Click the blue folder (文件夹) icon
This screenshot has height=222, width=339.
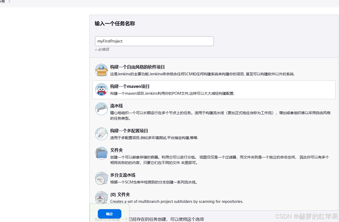coord(101,153)
